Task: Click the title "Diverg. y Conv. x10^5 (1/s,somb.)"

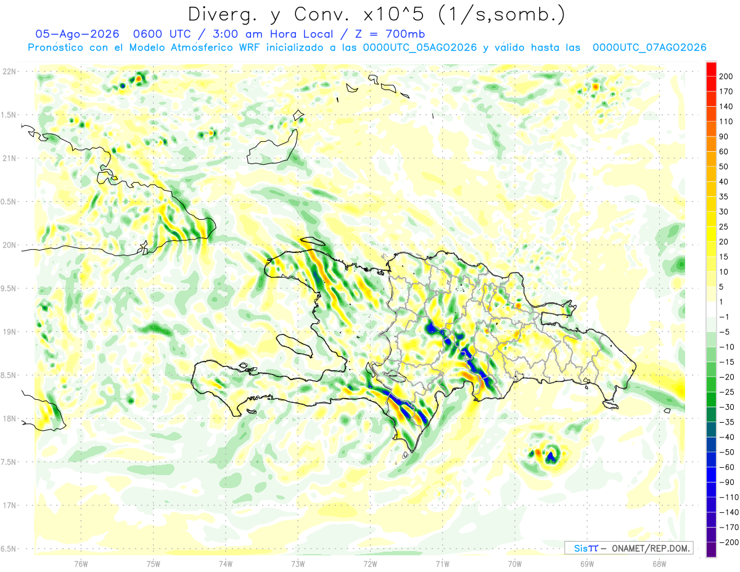Action: click(x=376, y=14)
